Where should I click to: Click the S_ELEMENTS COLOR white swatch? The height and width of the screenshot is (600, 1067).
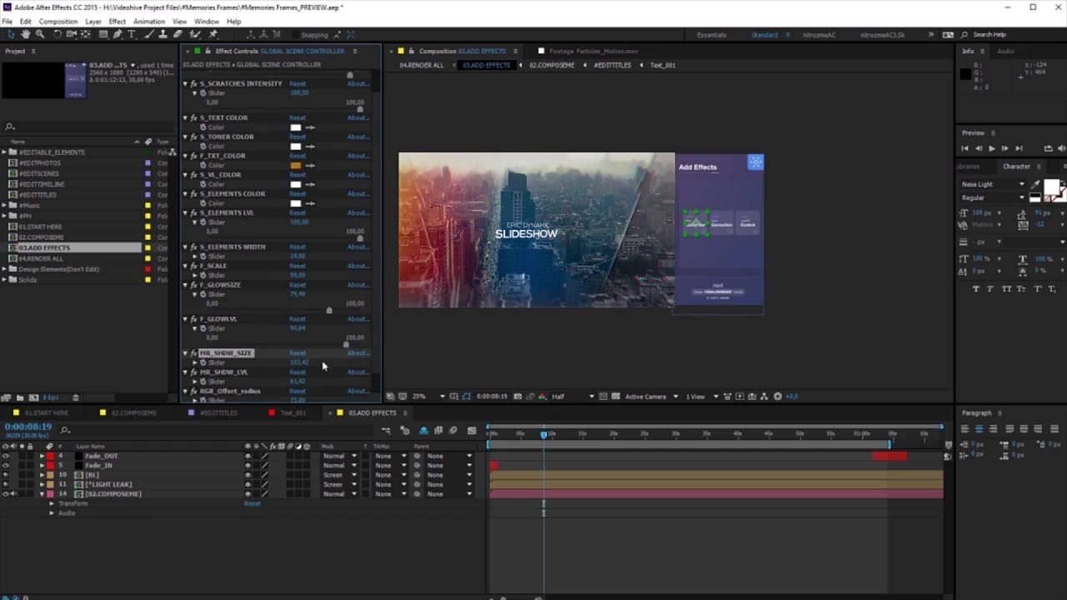(x=295, y=203)
